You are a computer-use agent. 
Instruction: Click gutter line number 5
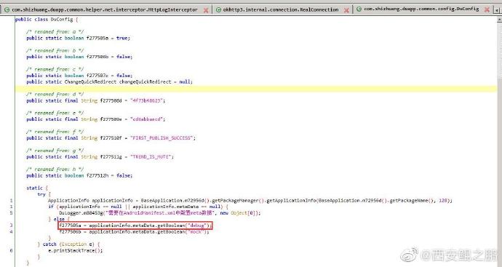11,213
